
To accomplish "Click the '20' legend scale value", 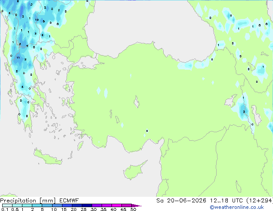I will [x=74, y=209].
